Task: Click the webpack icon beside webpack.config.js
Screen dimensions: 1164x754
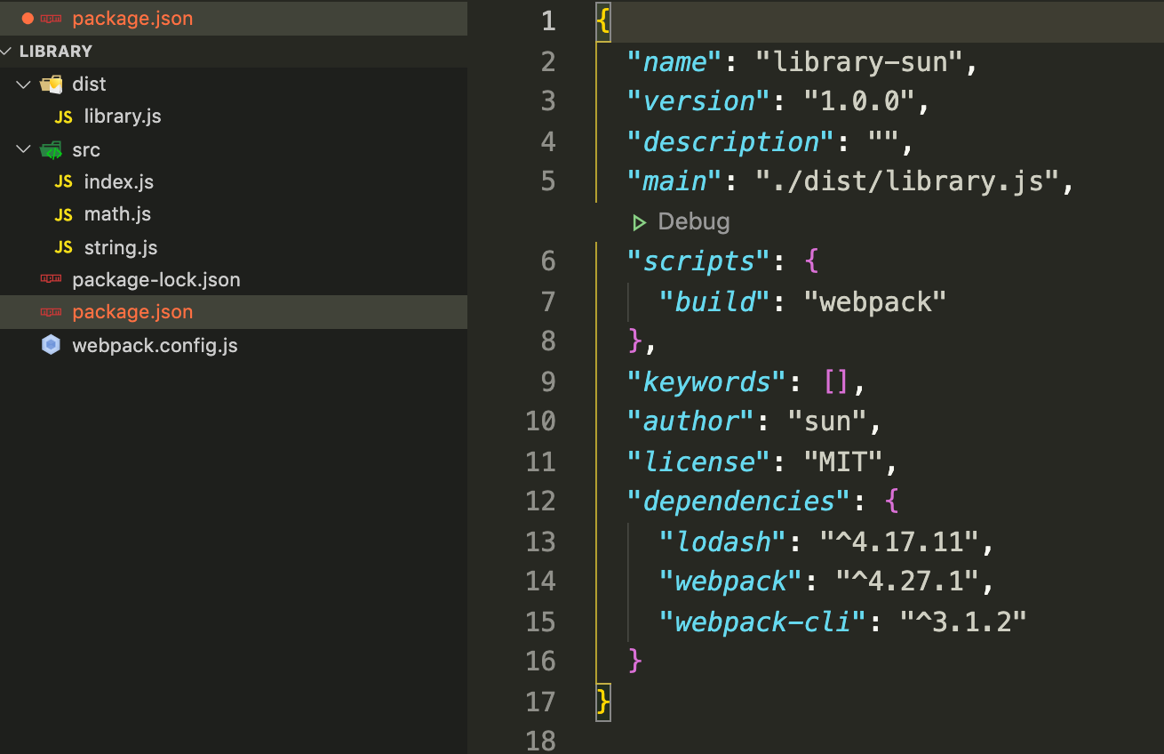Action: 52,345
